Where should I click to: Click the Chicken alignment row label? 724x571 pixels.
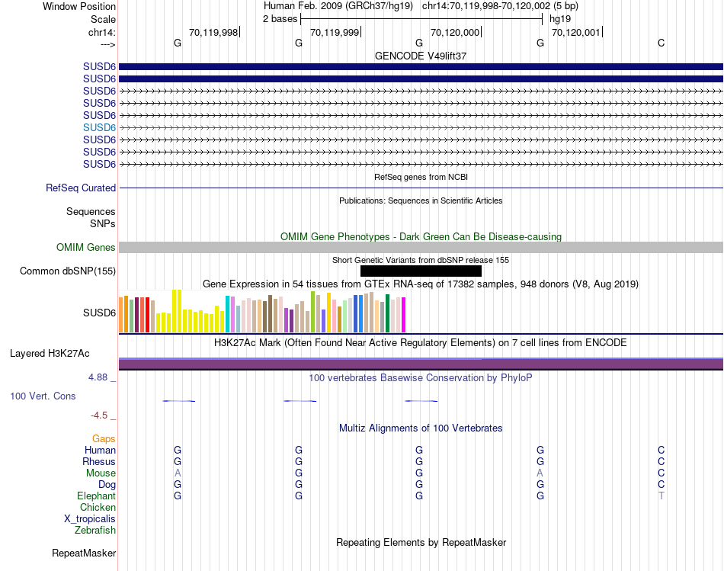(98, 507)
